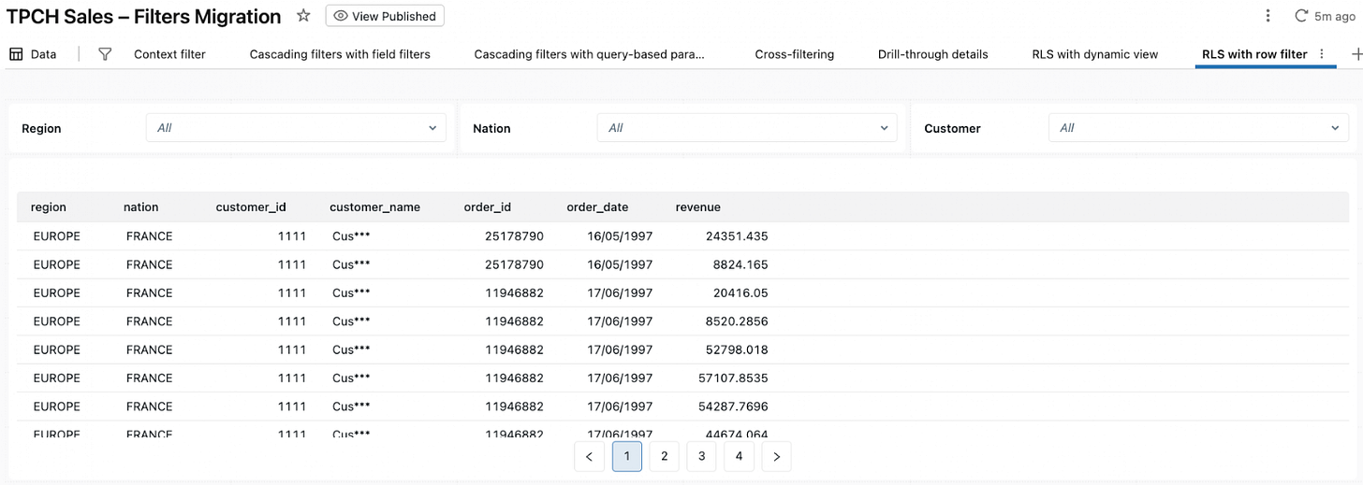Viewport: 1363px width, 485px height.
Task: Open Drill-through details tab
Action: click(x=932, y=54)
